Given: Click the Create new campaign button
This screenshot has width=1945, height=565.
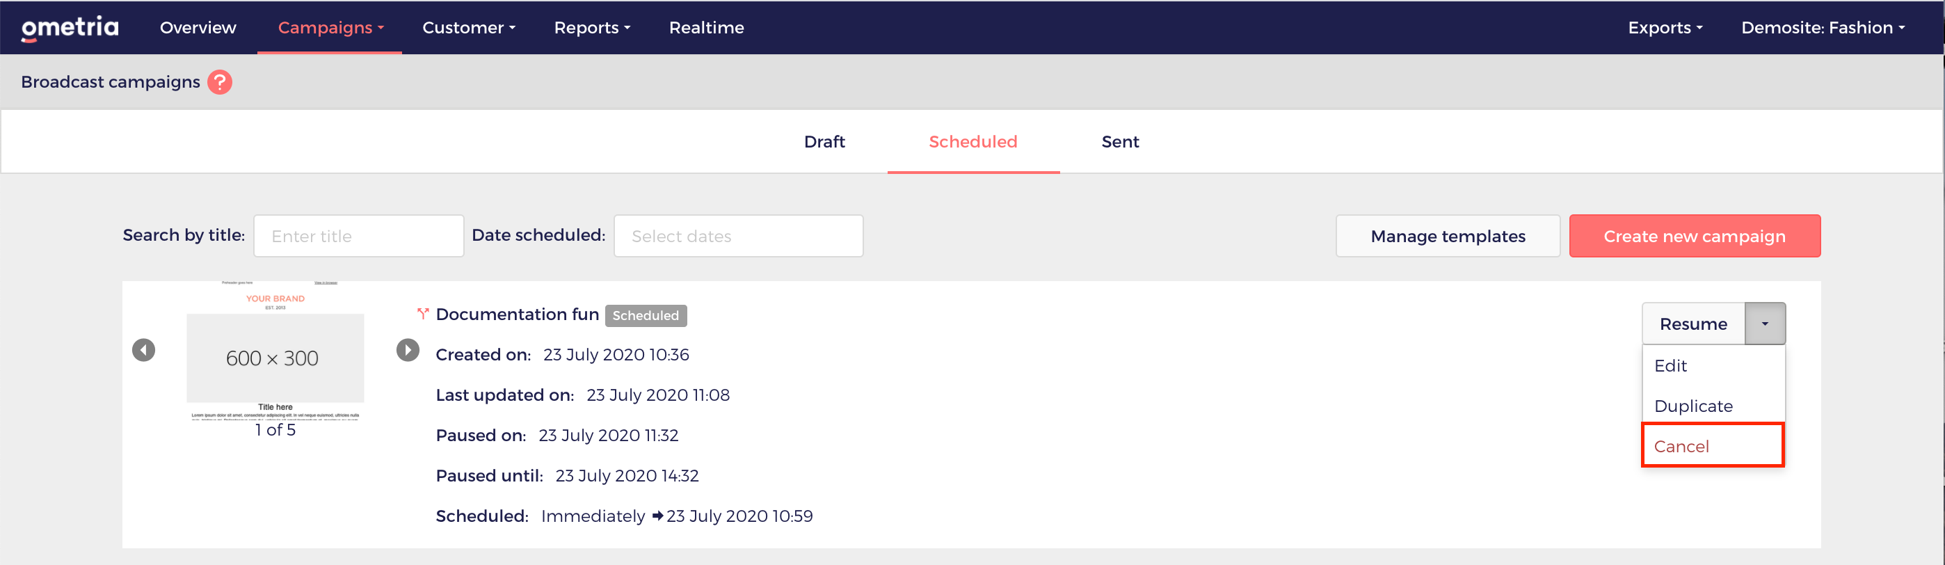Looking at the screenshot, I should click(x=1695, y=236).
